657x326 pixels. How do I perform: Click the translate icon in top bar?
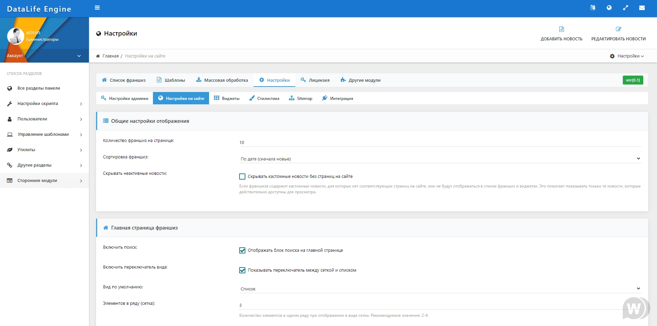pos(593,8)
